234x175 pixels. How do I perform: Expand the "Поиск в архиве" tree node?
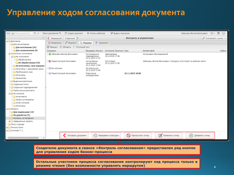tap(15, 124)
